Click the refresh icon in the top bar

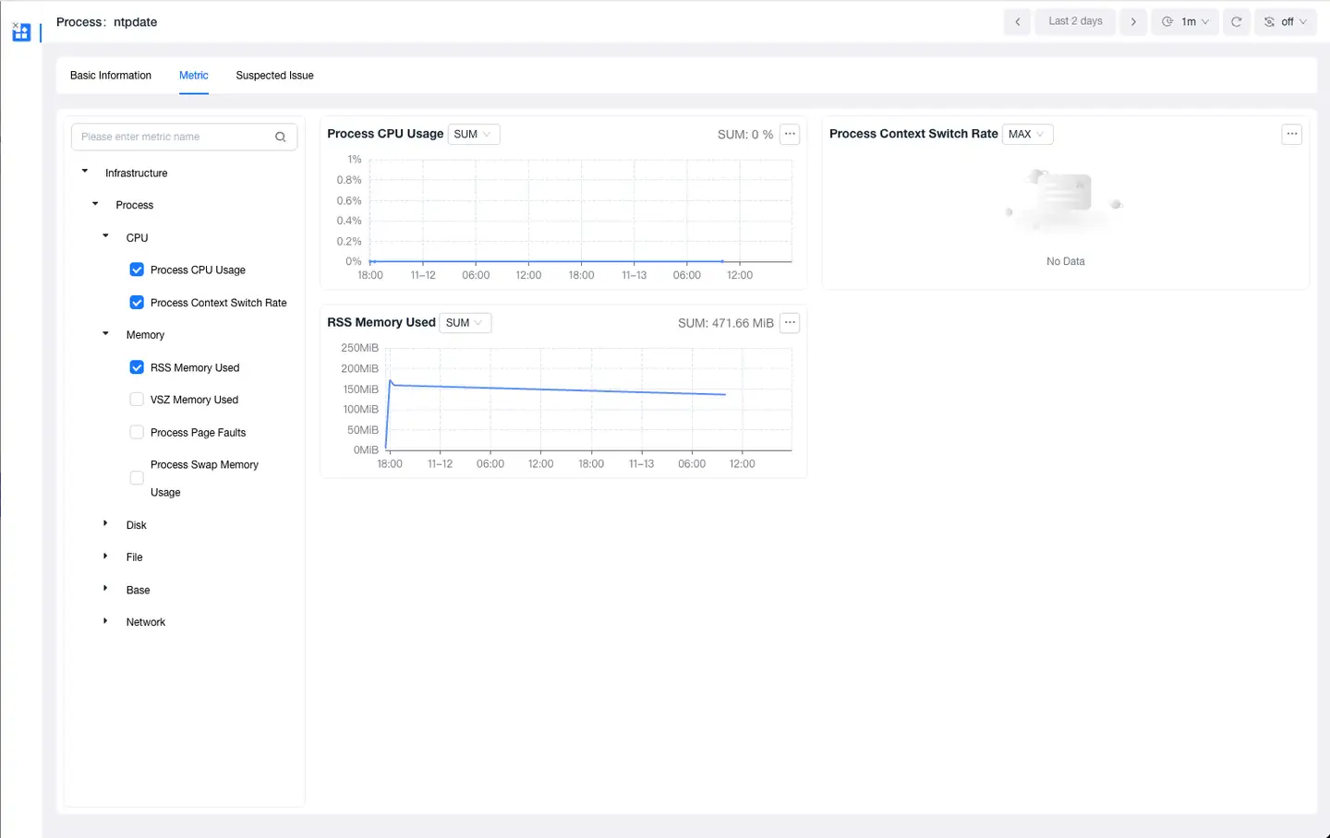pyautogui.click(x=1236, y=21)
